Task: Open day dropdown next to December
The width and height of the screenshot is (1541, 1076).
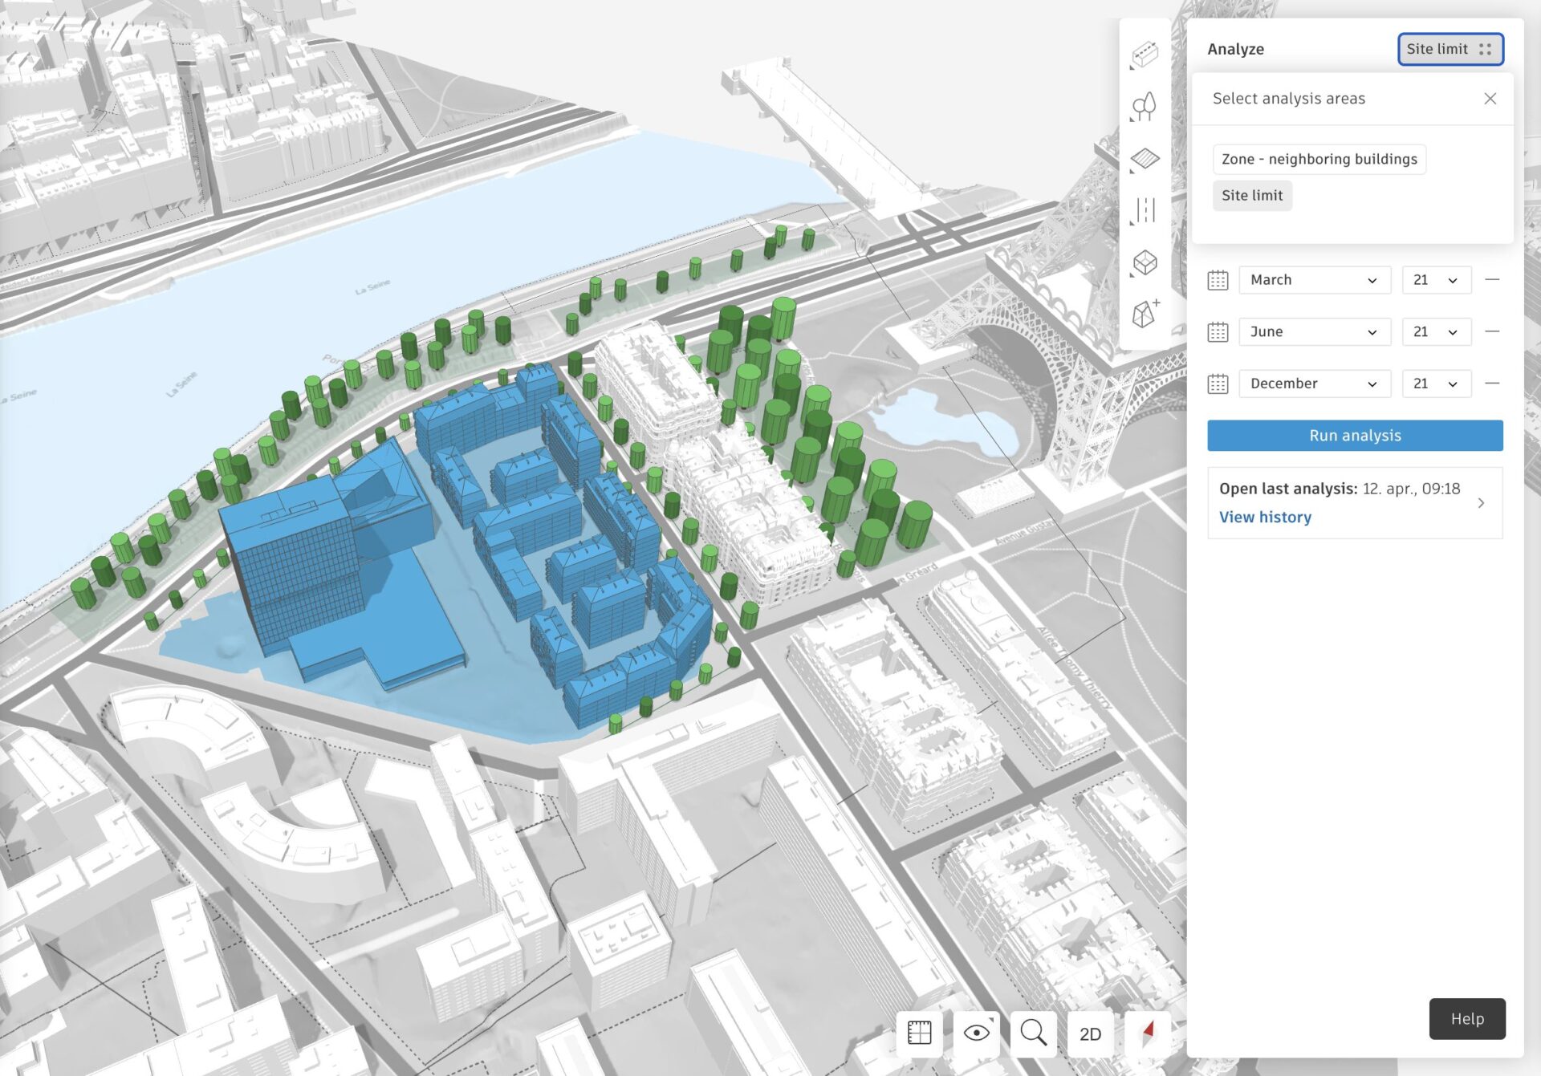Action: tap(1436, 384)
